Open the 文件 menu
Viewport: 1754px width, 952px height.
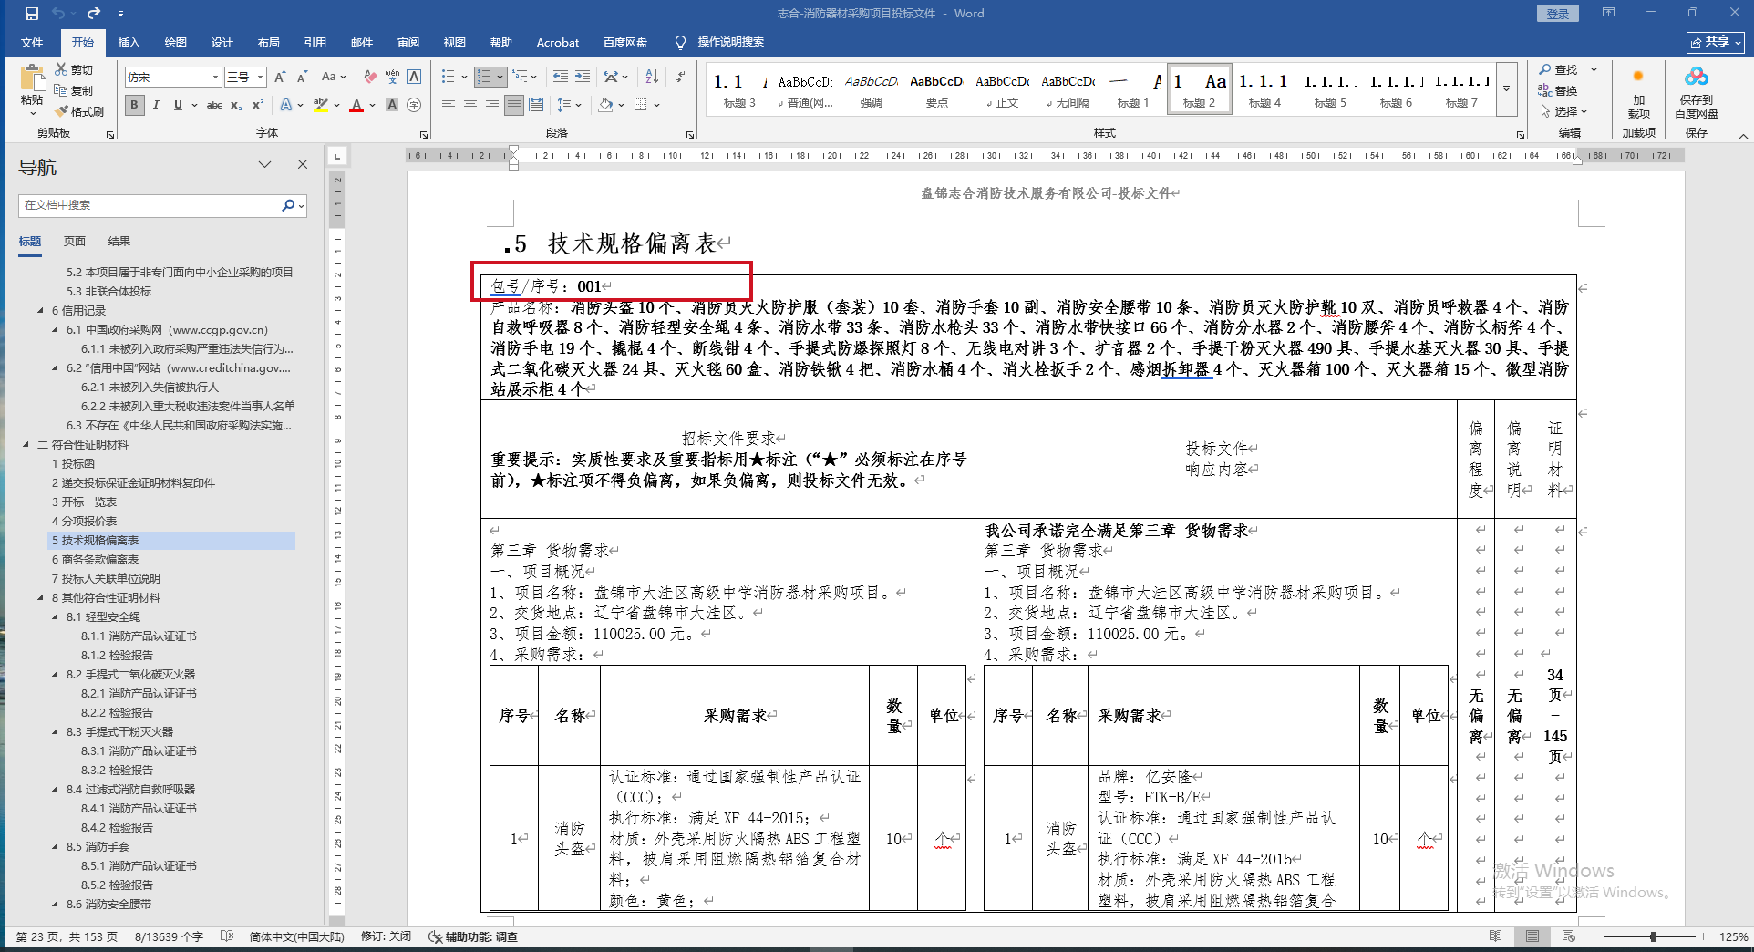coord(32,42)
